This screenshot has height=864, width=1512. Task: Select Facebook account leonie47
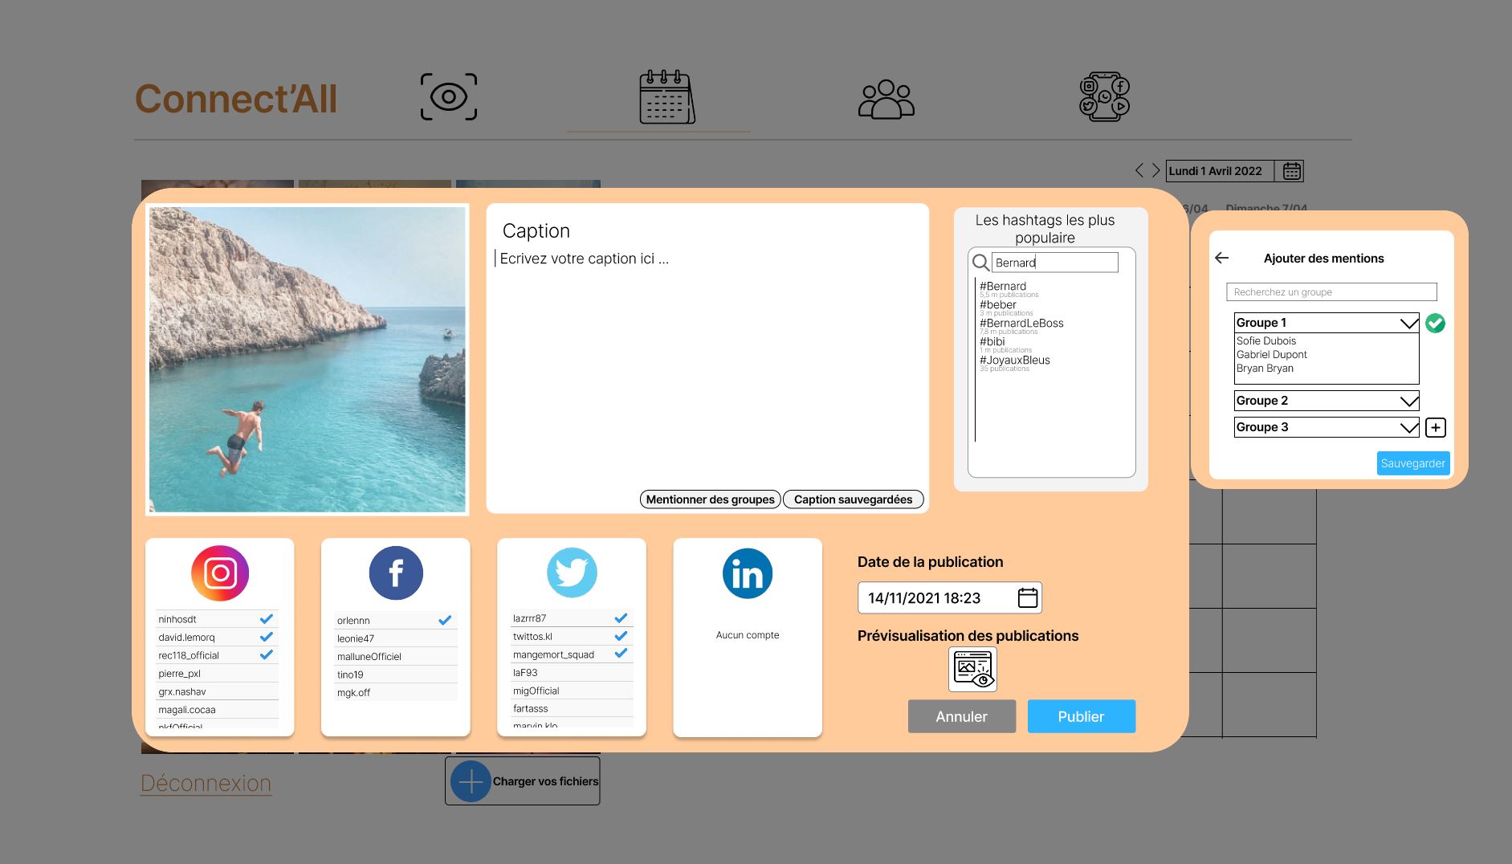click(x=396, y=638)
